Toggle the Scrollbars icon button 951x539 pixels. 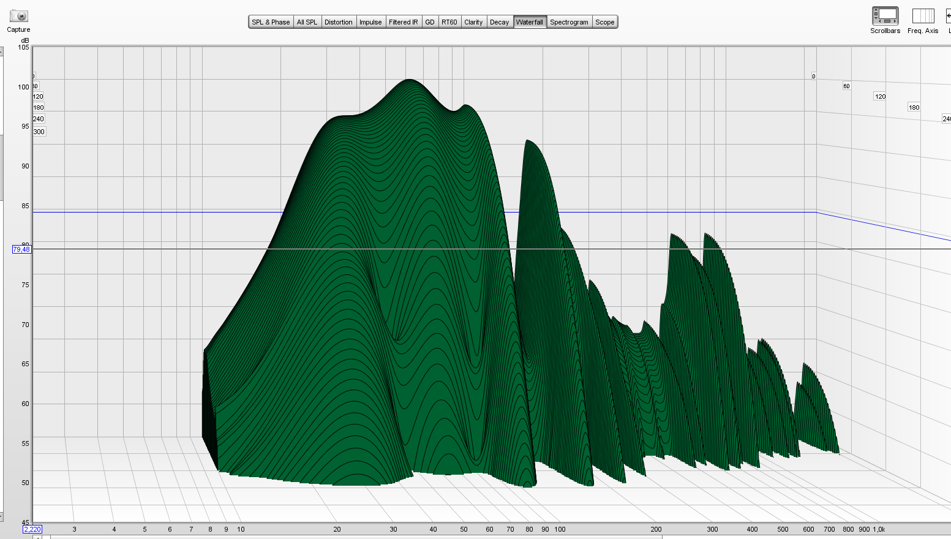coord(885,16)
